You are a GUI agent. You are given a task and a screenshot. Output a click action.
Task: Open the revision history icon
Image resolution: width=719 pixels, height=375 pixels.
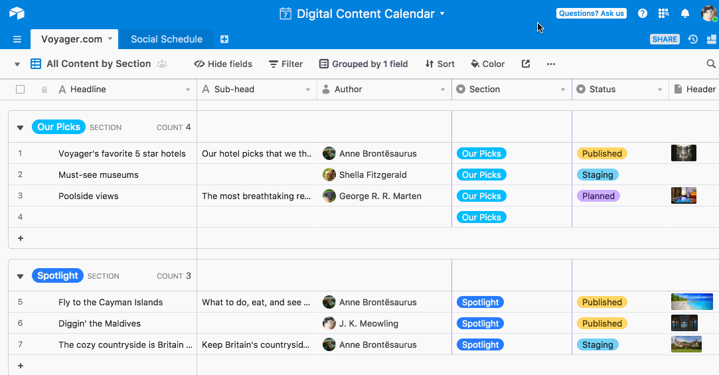(693, 39)
